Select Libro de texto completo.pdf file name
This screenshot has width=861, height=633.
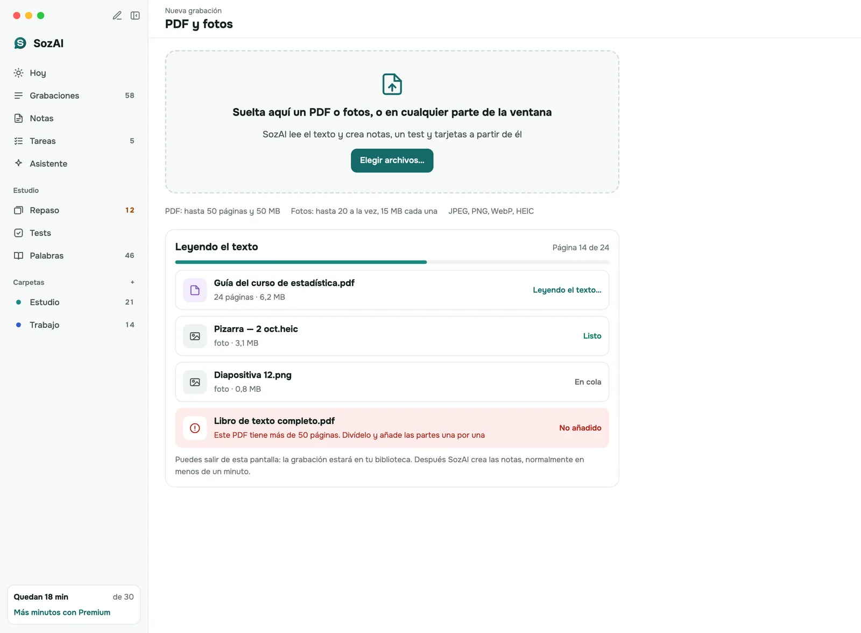pos(274,421)
